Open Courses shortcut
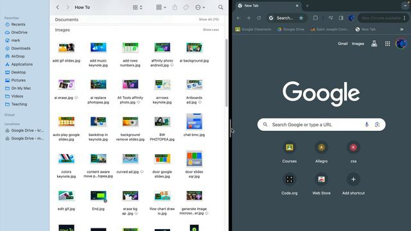Image resolution: width=411 pixels, height=231 pixels. point(290,152)
